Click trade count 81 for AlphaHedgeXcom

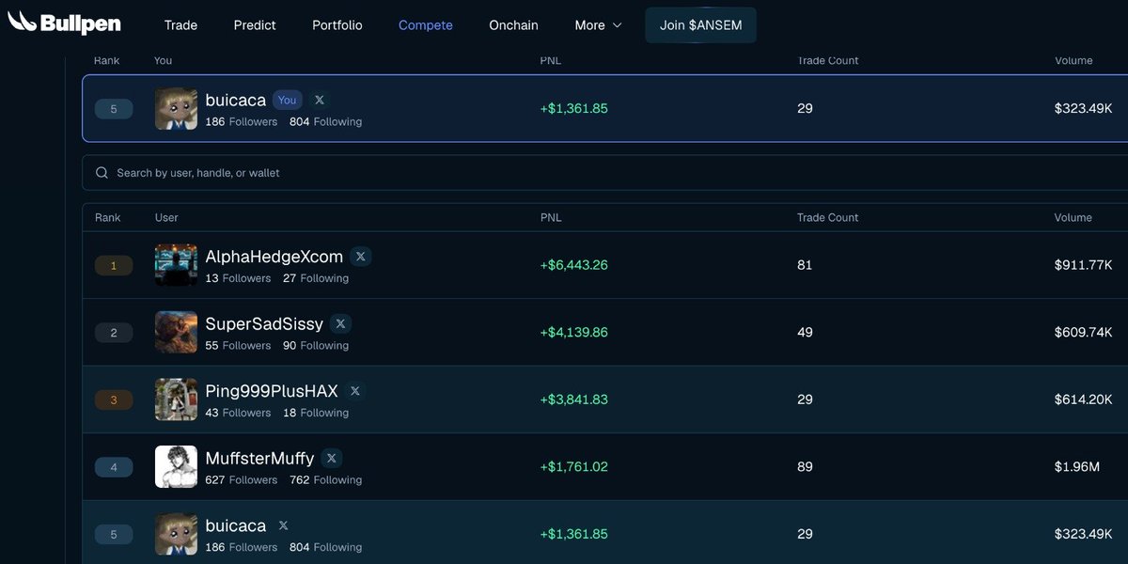pos(805,265)
